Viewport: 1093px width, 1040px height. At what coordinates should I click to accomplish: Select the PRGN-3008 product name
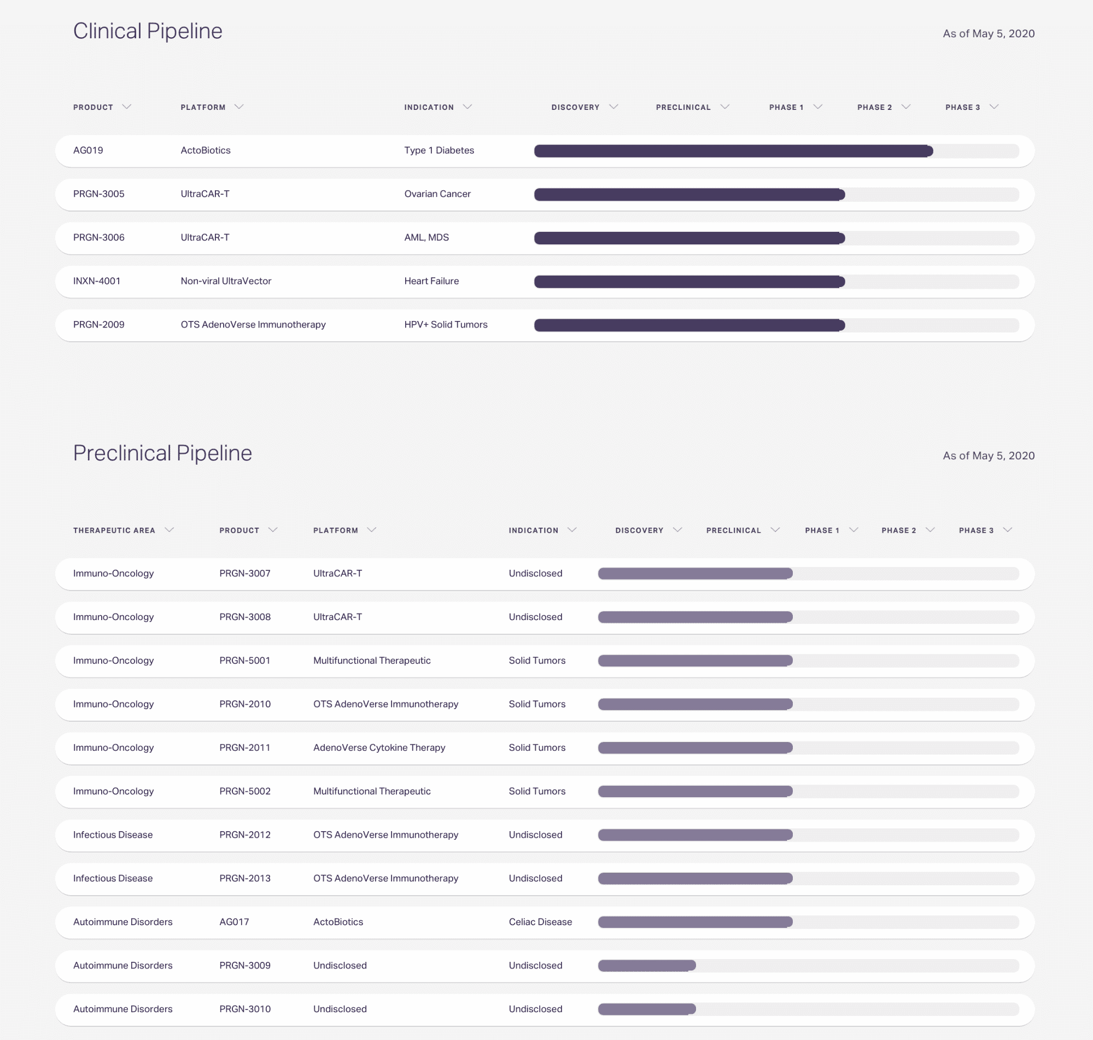pyautogui.click(x=245, y=617)
